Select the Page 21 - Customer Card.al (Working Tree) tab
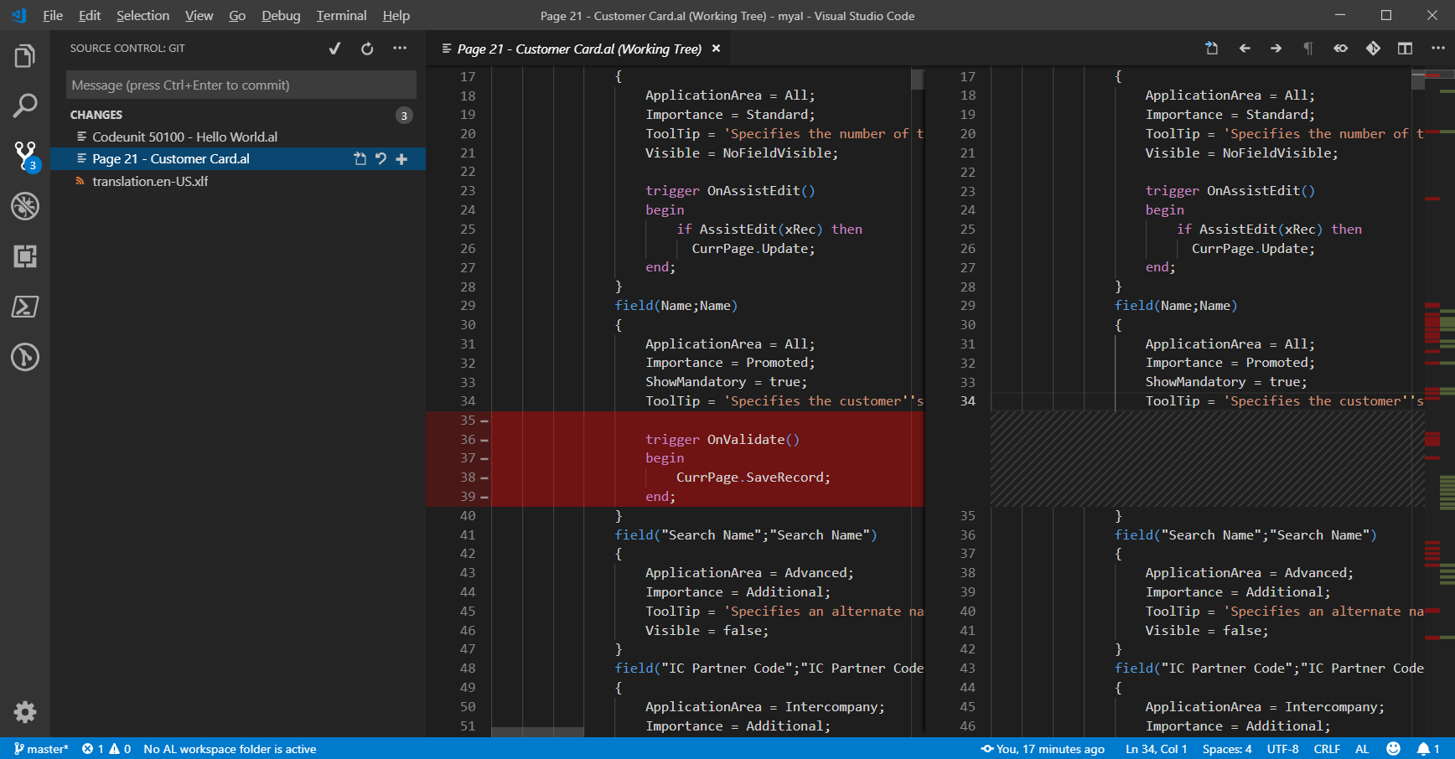 click(578, 49)
